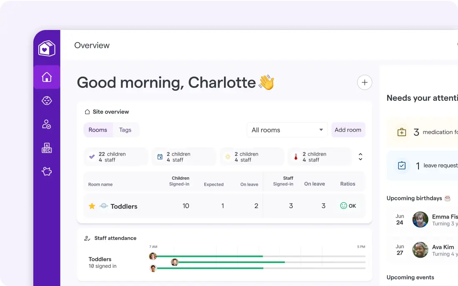The width and height of the screenshot is (458, 286).
Task: Toggle the Toddlers favorite star
Action: (x=92, y=206)
